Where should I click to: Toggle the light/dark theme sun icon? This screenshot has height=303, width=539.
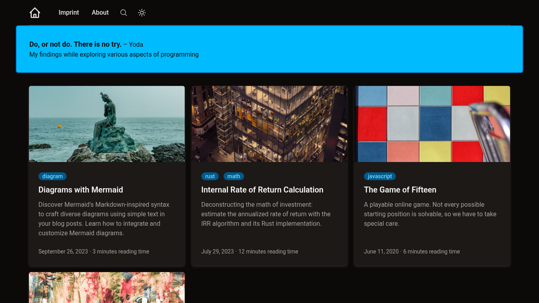tap(142, 12)
